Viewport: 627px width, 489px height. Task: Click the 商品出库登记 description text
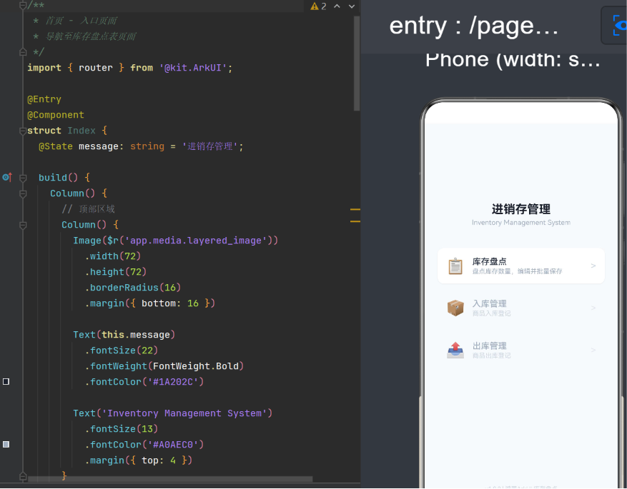pyautogui.click(x=491, y=356)
